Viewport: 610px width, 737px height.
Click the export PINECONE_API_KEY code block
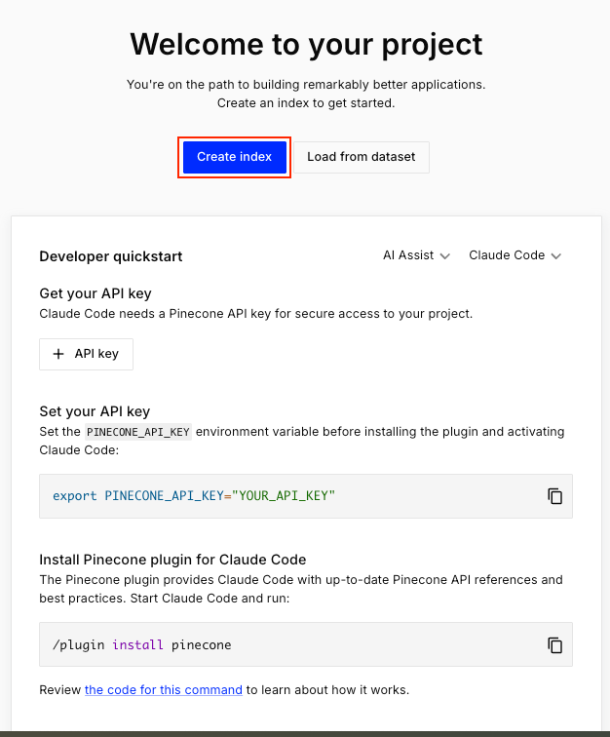click(292, 496)
